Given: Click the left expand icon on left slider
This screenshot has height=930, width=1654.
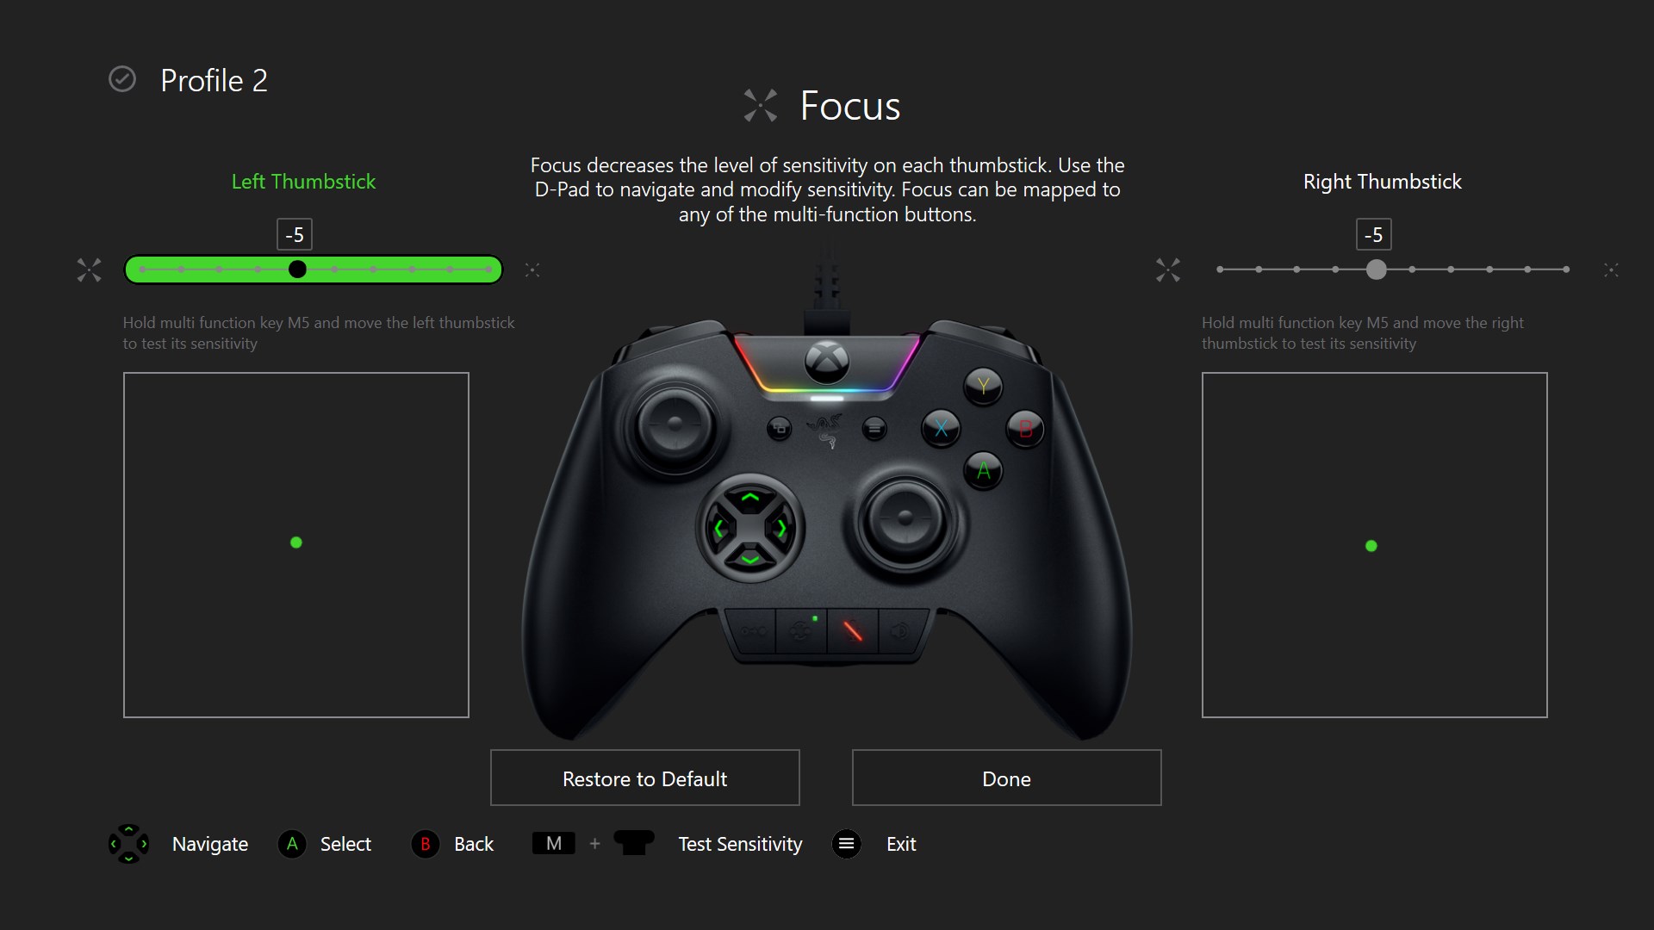Looking at the screenshot, I should pos(90,270).
